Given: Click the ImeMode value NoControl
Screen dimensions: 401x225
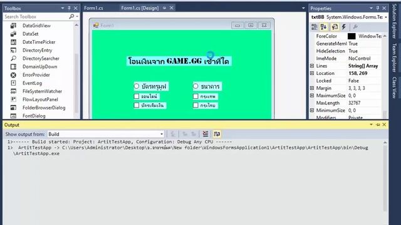Looking at the screenshot, I should coord(359,58).
